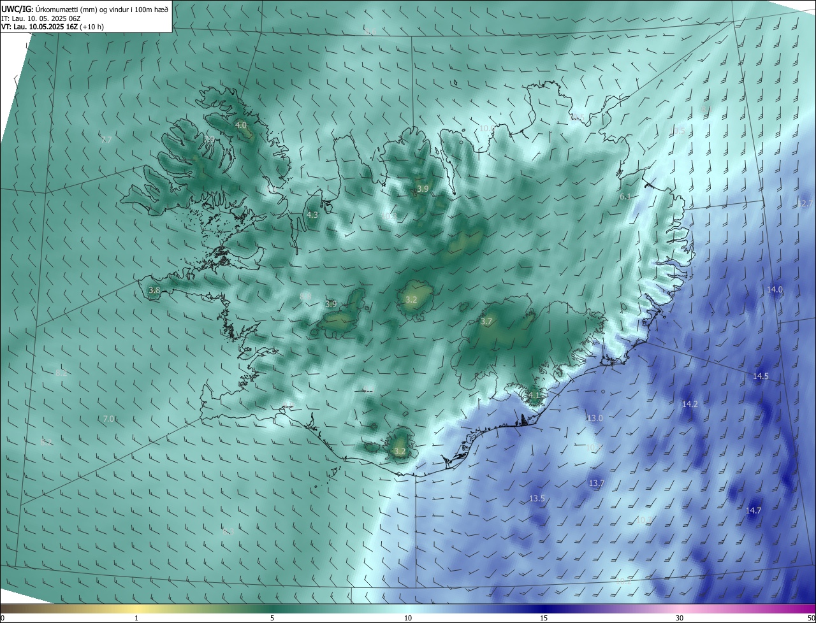The height and width of the screenshot is (623, 816).
Task: Click the 6.1 value label
Action: coord(625,197)
